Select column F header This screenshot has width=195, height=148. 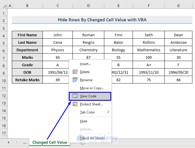(x=148, y=6)
